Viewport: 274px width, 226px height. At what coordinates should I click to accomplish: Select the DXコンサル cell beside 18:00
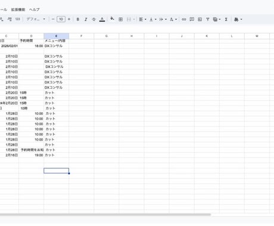(57, 46)
